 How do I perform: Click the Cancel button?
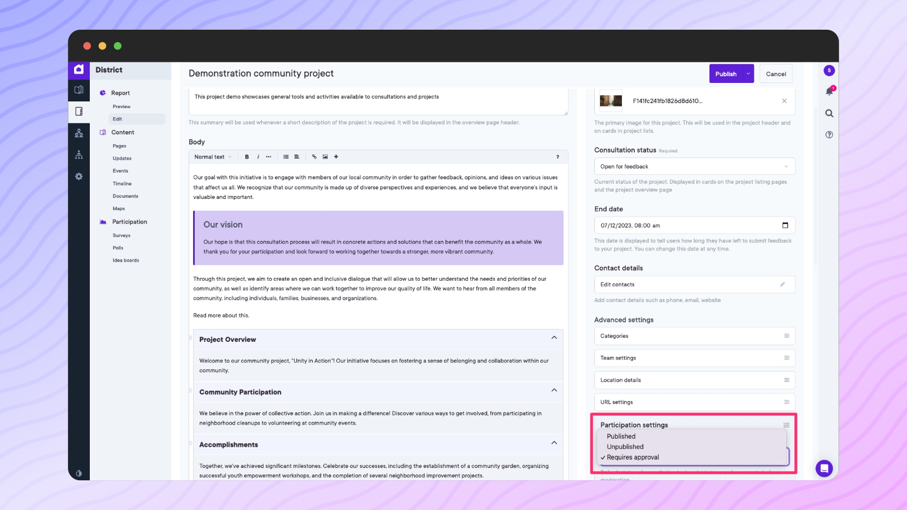[776, 74]
